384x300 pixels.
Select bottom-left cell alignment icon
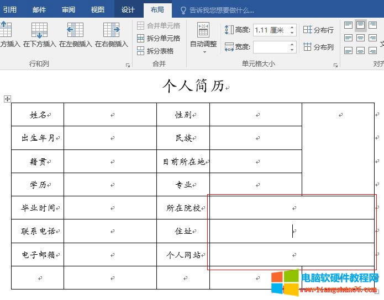coord(348,51)
